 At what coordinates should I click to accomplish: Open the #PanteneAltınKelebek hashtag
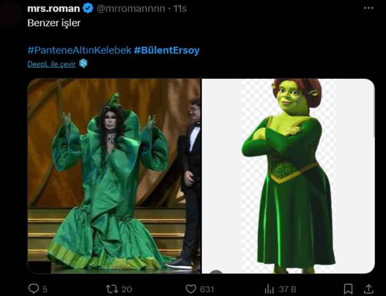(79, 50)
